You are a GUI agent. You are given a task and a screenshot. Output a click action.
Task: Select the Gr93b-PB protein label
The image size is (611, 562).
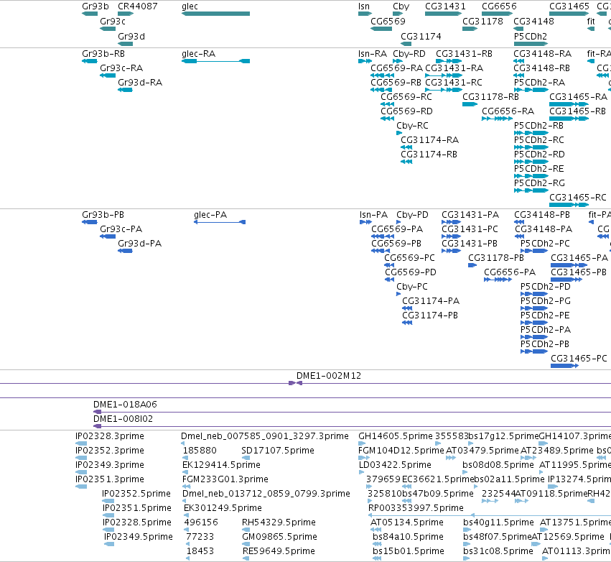coord(103,214)
